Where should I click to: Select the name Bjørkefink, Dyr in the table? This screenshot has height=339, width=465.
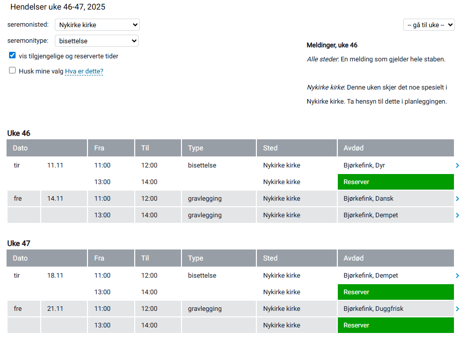point(364,165)
